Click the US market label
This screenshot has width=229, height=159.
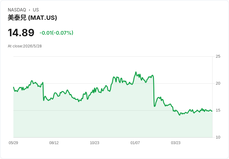[x=36, y=10]
